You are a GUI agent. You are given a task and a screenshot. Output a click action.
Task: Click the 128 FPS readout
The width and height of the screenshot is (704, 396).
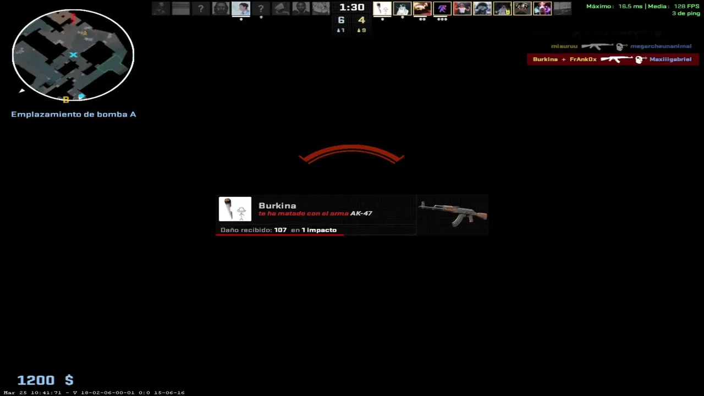[x=687, y=7]
